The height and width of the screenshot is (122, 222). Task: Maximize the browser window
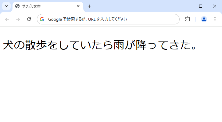click(x=201, y=6)
